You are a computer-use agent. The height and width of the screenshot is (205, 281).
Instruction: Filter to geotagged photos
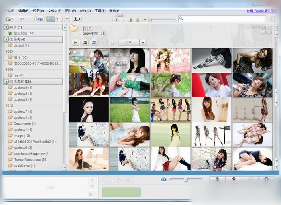pyautogui.click(x=145, y=20)
